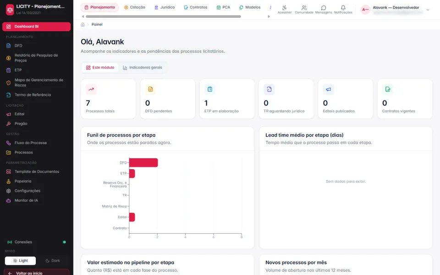This screenshot has height=275, width=440.
Task: Switch to Light mode
Action: pos(20,261)
